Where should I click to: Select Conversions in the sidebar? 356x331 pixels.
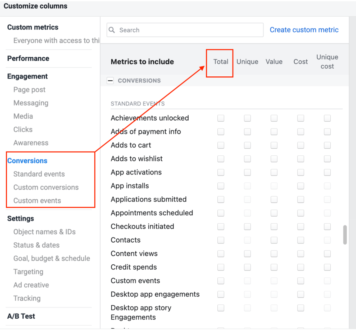point(27,161)
